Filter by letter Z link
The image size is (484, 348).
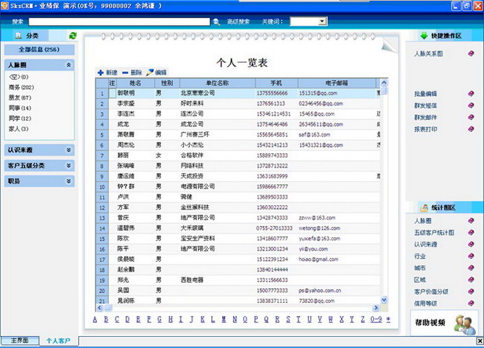(x=363, y=319)
